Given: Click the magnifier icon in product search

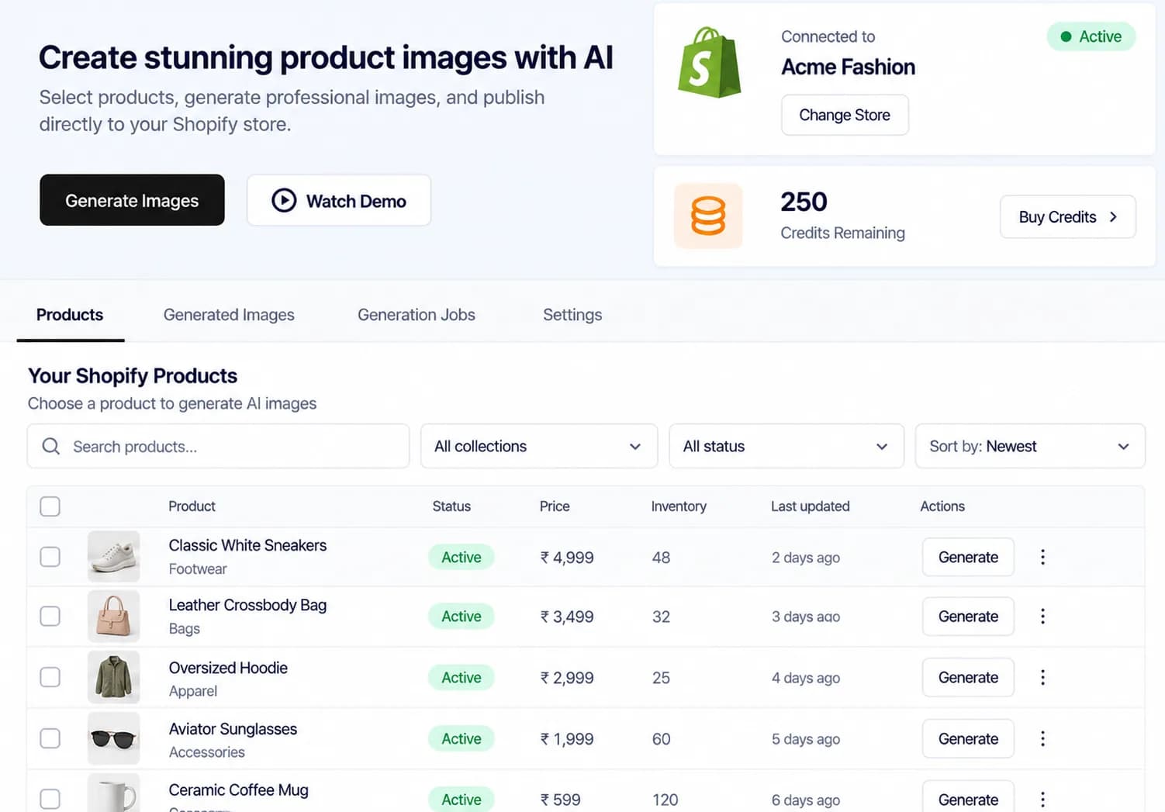Looking at the screenshot, I should [x=51, y=446].
